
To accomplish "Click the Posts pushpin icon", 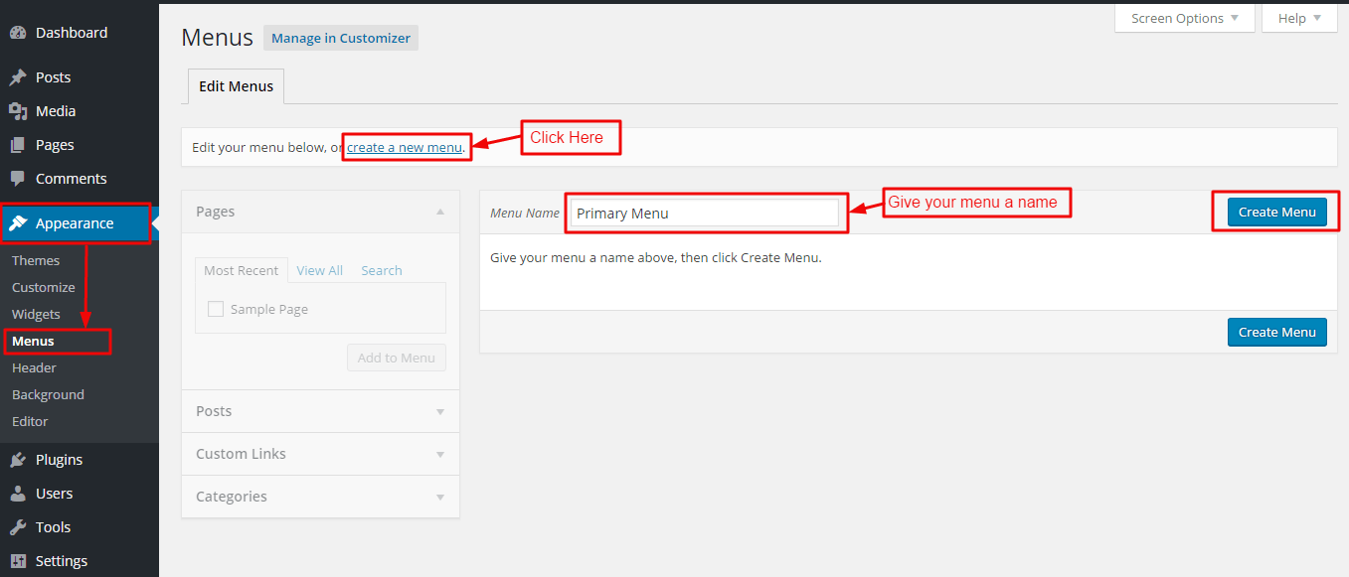I will [x=18, y=77].
